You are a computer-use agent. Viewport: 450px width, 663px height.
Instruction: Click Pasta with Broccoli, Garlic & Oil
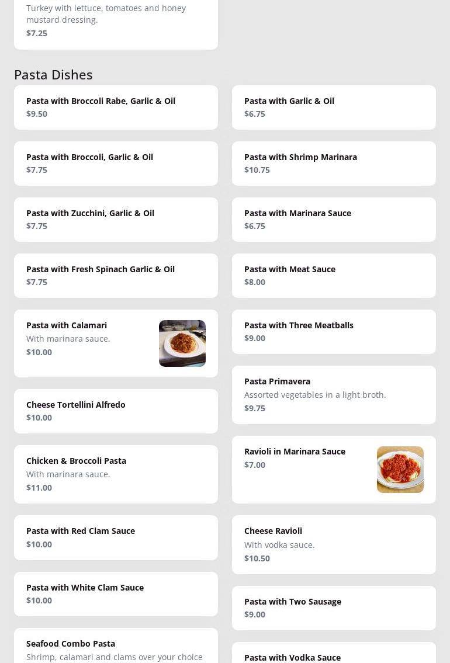[116, 164]
